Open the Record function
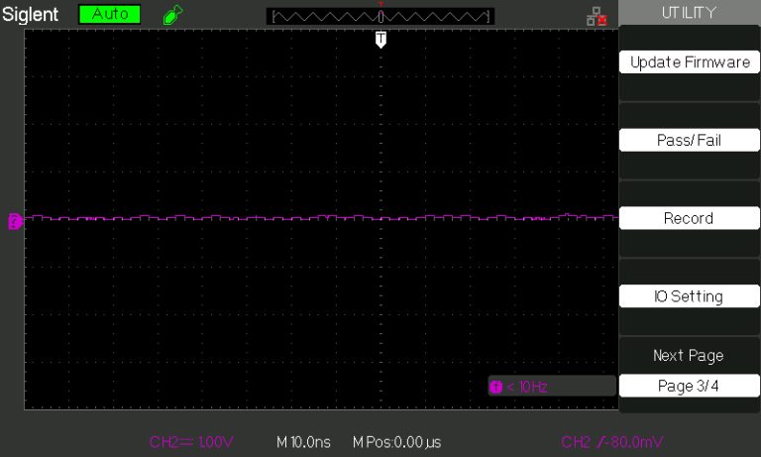Image resolution: width=761 pixels, height=457 pixels. click(x=690, y=218)
